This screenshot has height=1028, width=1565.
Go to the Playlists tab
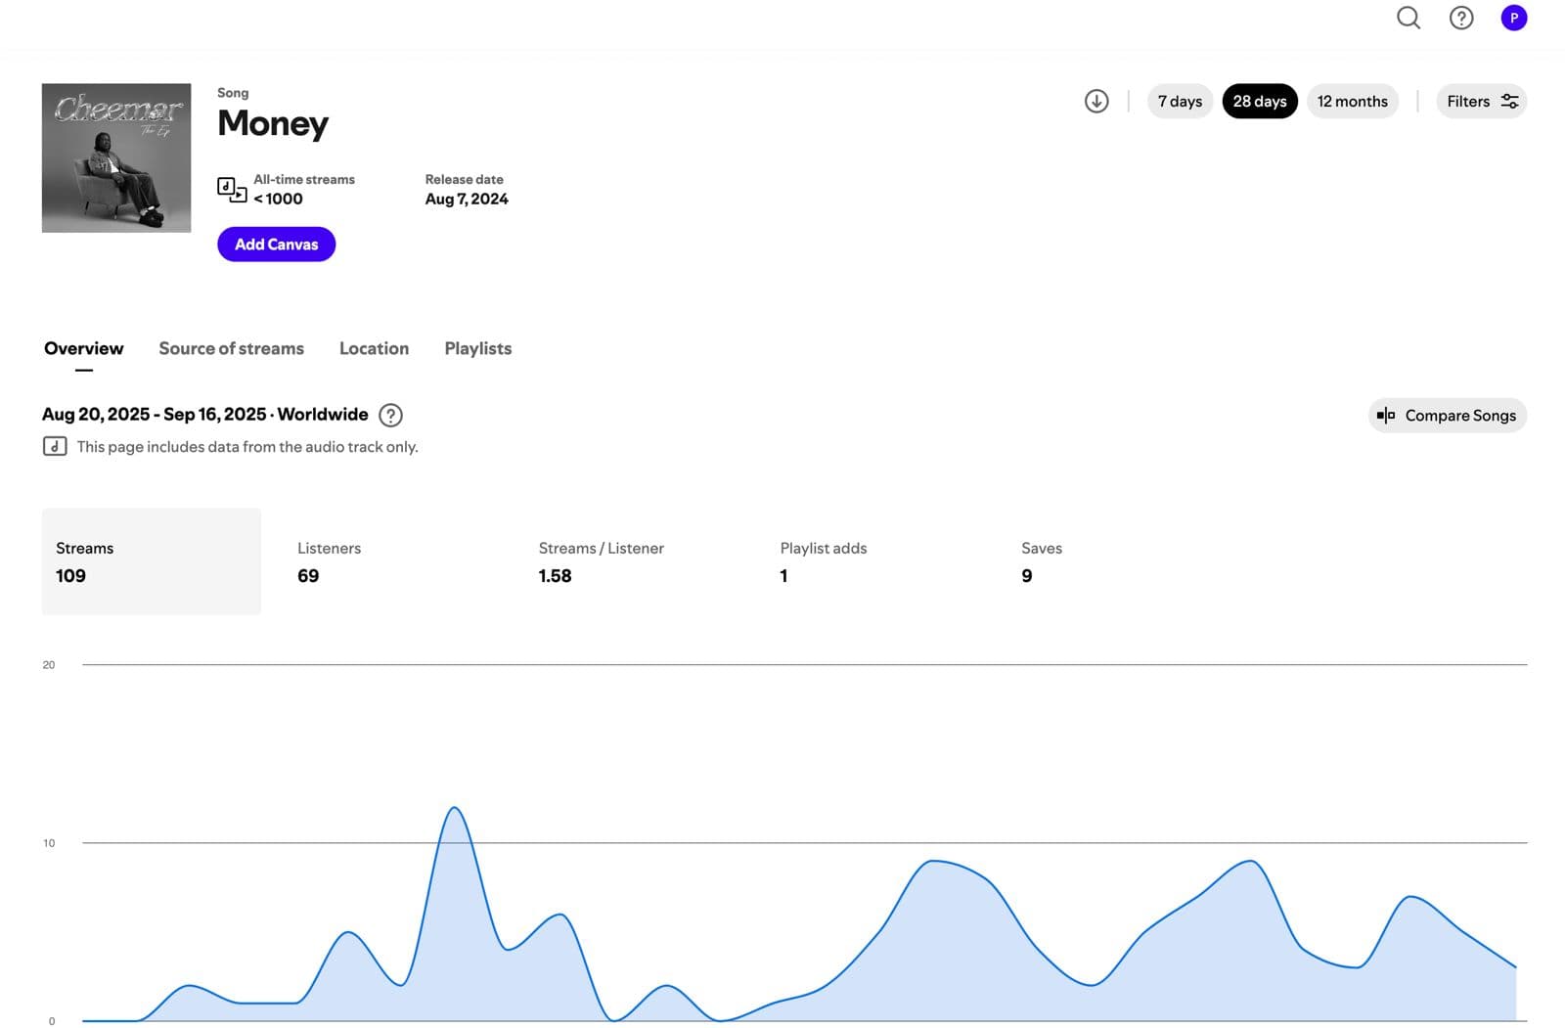point(477,349)
